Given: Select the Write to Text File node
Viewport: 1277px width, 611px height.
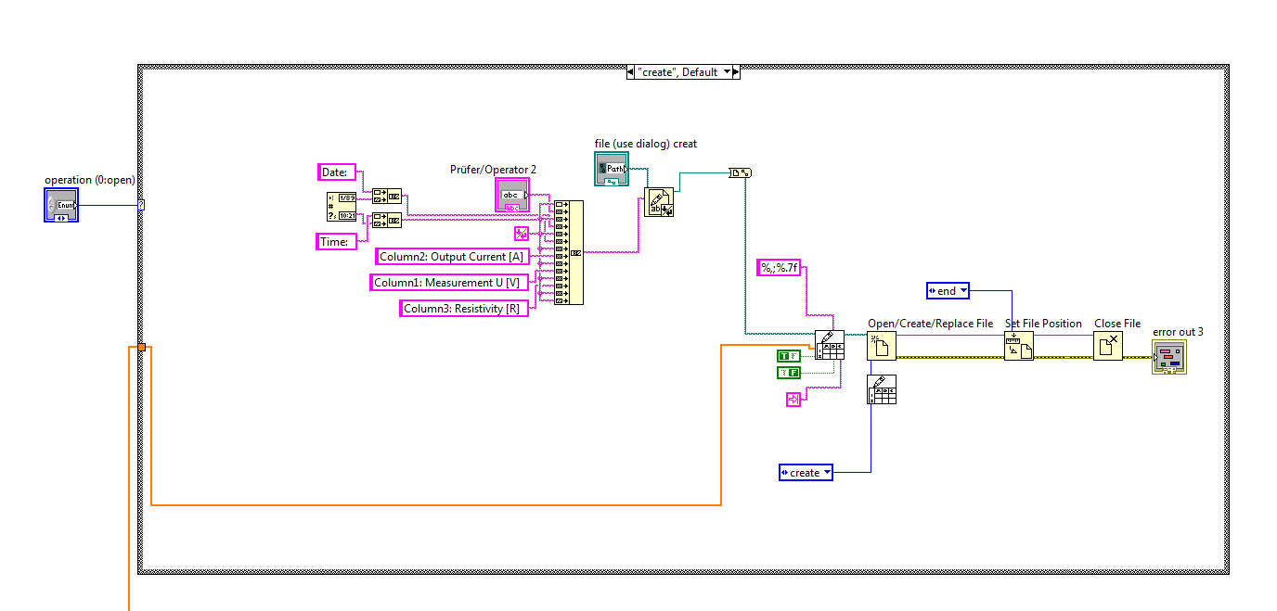Looking at the screenshot, I should (x=659, y=202).
